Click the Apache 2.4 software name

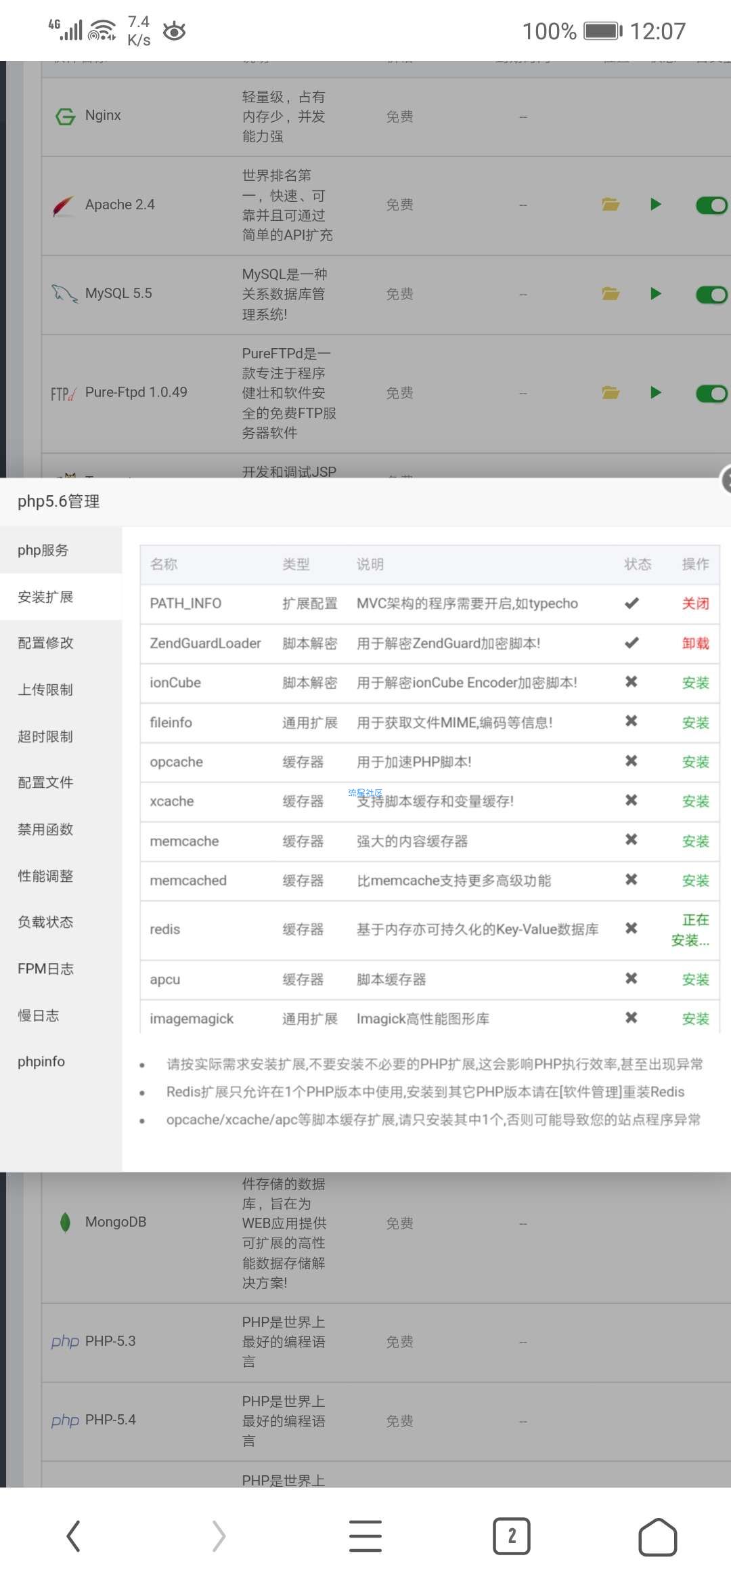point(120,205)
